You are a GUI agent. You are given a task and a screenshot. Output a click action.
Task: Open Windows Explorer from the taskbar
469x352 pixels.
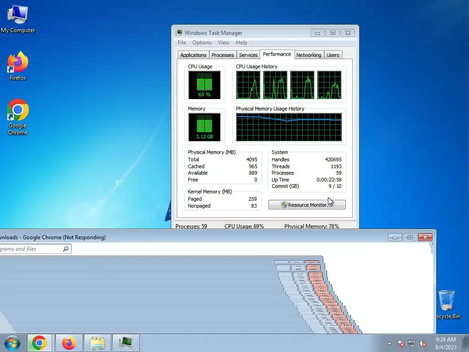pyautogui.click(x=98, y=343)
